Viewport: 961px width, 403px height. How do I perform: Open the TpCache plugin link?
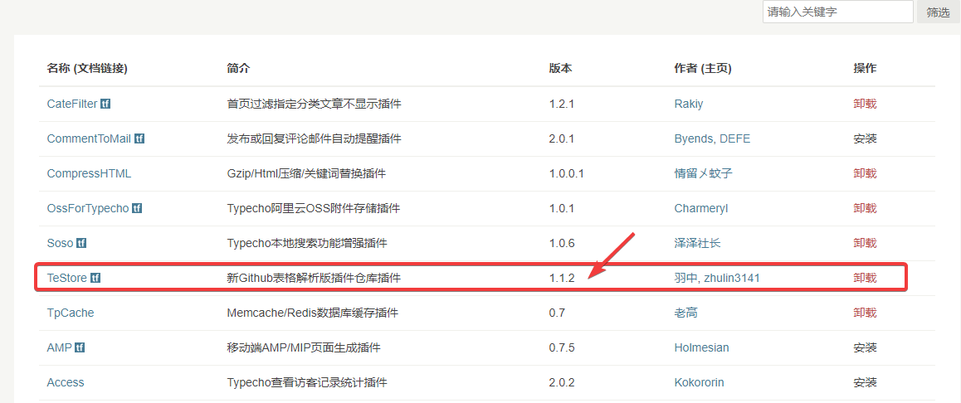(x=71, y=313)
